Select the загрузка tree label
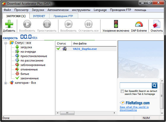166x122 pixels. point(26,47)
